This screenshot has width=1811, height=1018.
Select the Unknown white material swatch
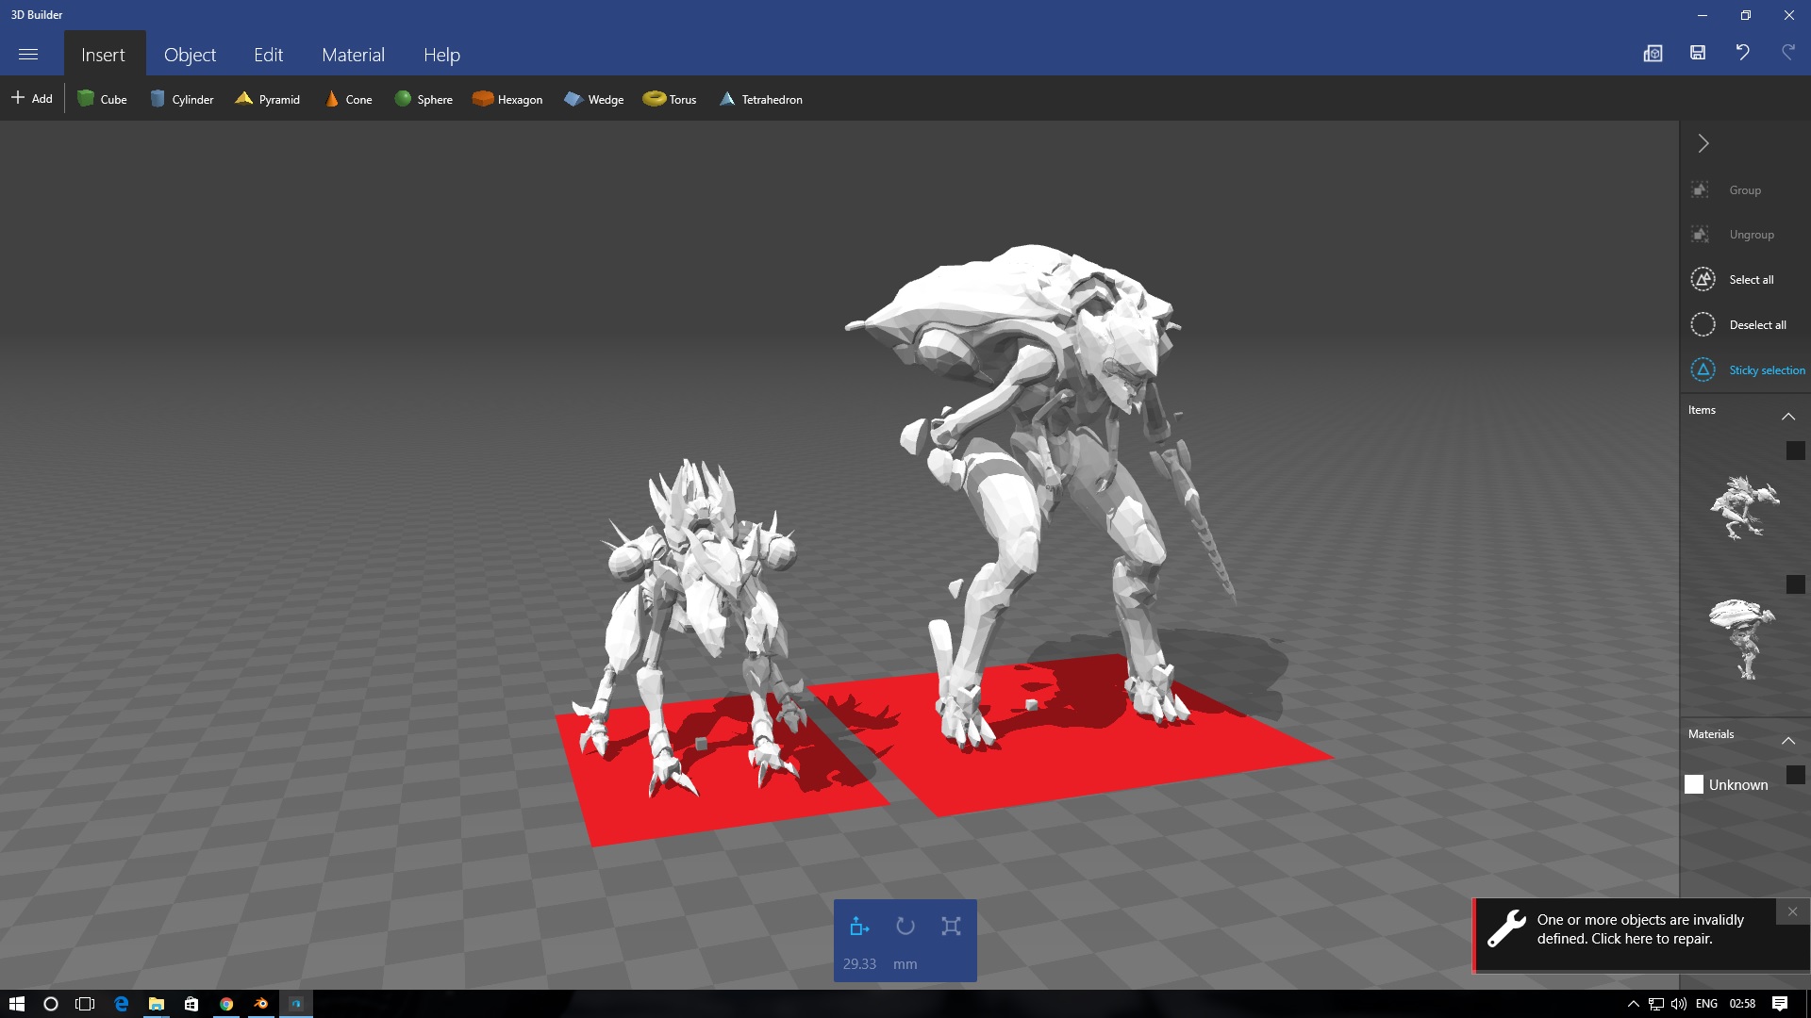tap(1694, 784)
